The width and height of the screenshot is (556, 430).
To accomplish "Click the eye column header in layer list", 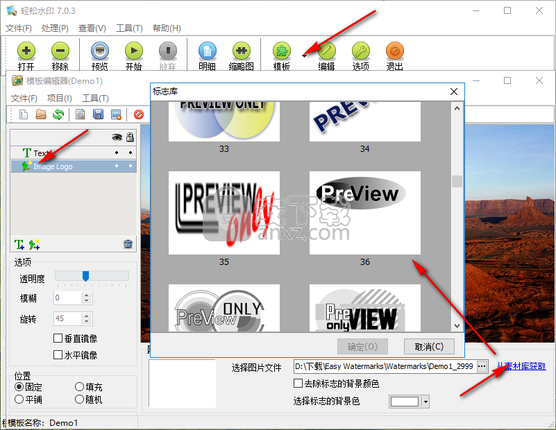I will tap(117, 137).
